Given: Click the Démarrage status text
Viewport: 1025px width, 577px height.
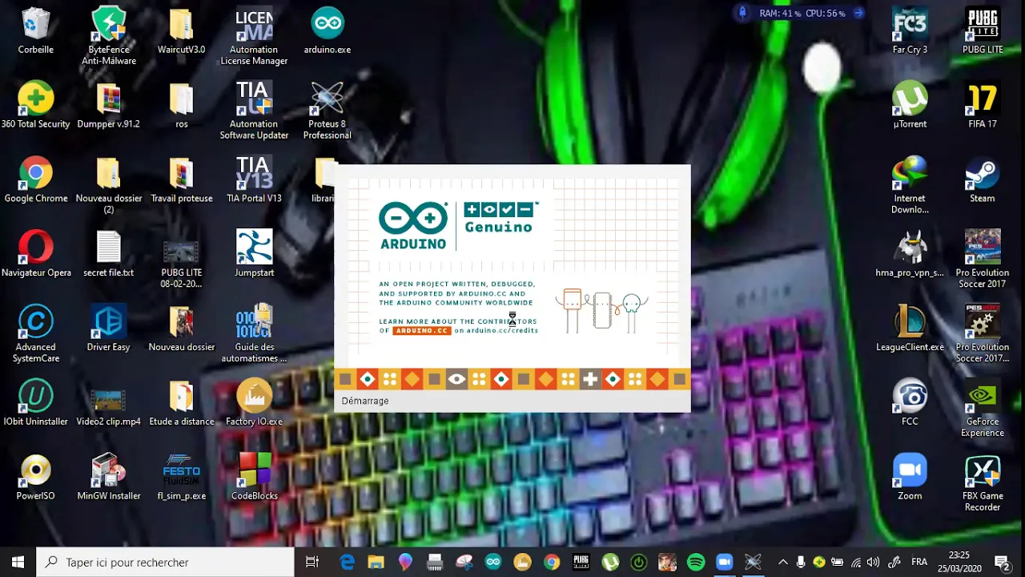Looking at the screenshot, I should pyautogui.click(x=365, y=401).
